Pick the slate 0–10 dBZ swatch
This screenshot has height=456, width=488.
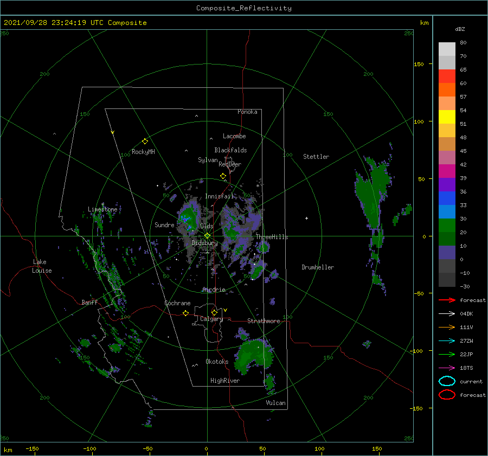tap(447, 253)
